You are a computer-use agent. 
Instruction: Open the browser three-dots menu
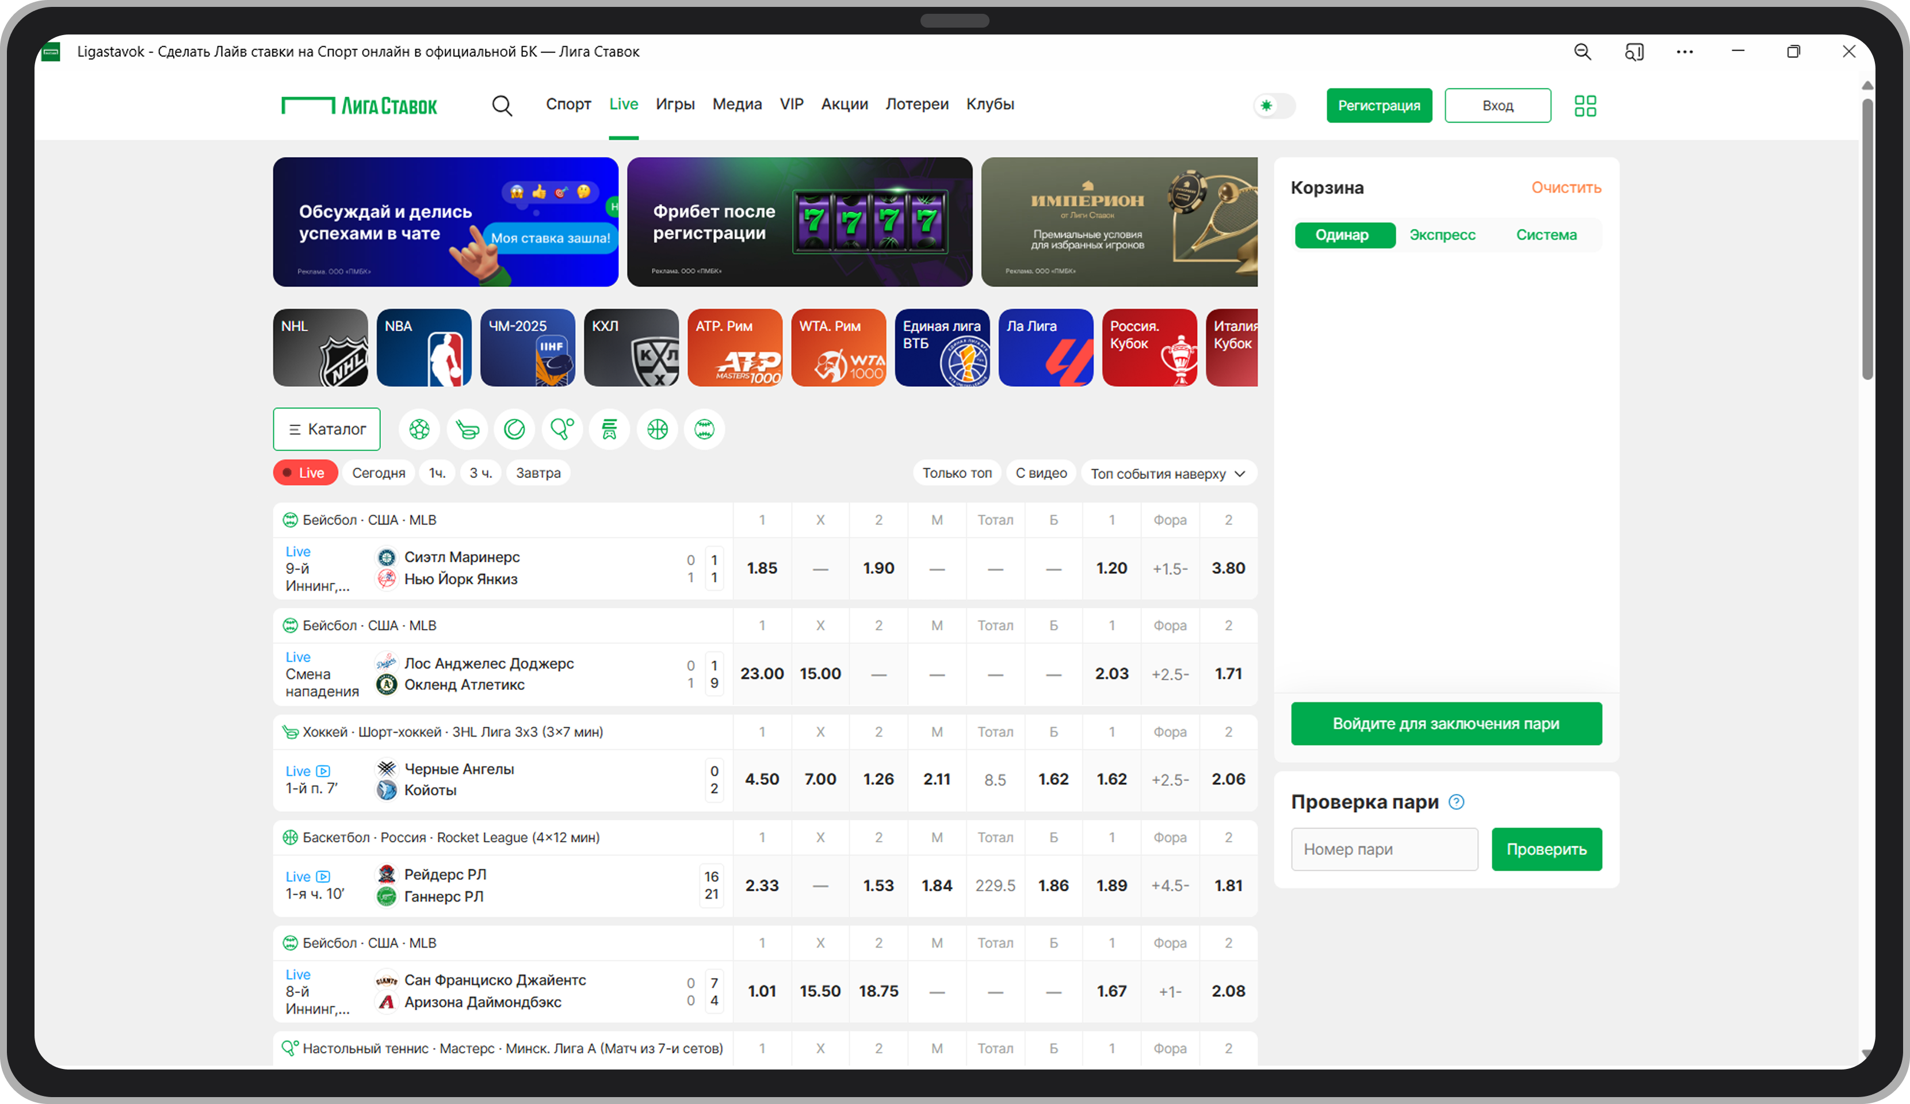click(x=1684, y=52)
